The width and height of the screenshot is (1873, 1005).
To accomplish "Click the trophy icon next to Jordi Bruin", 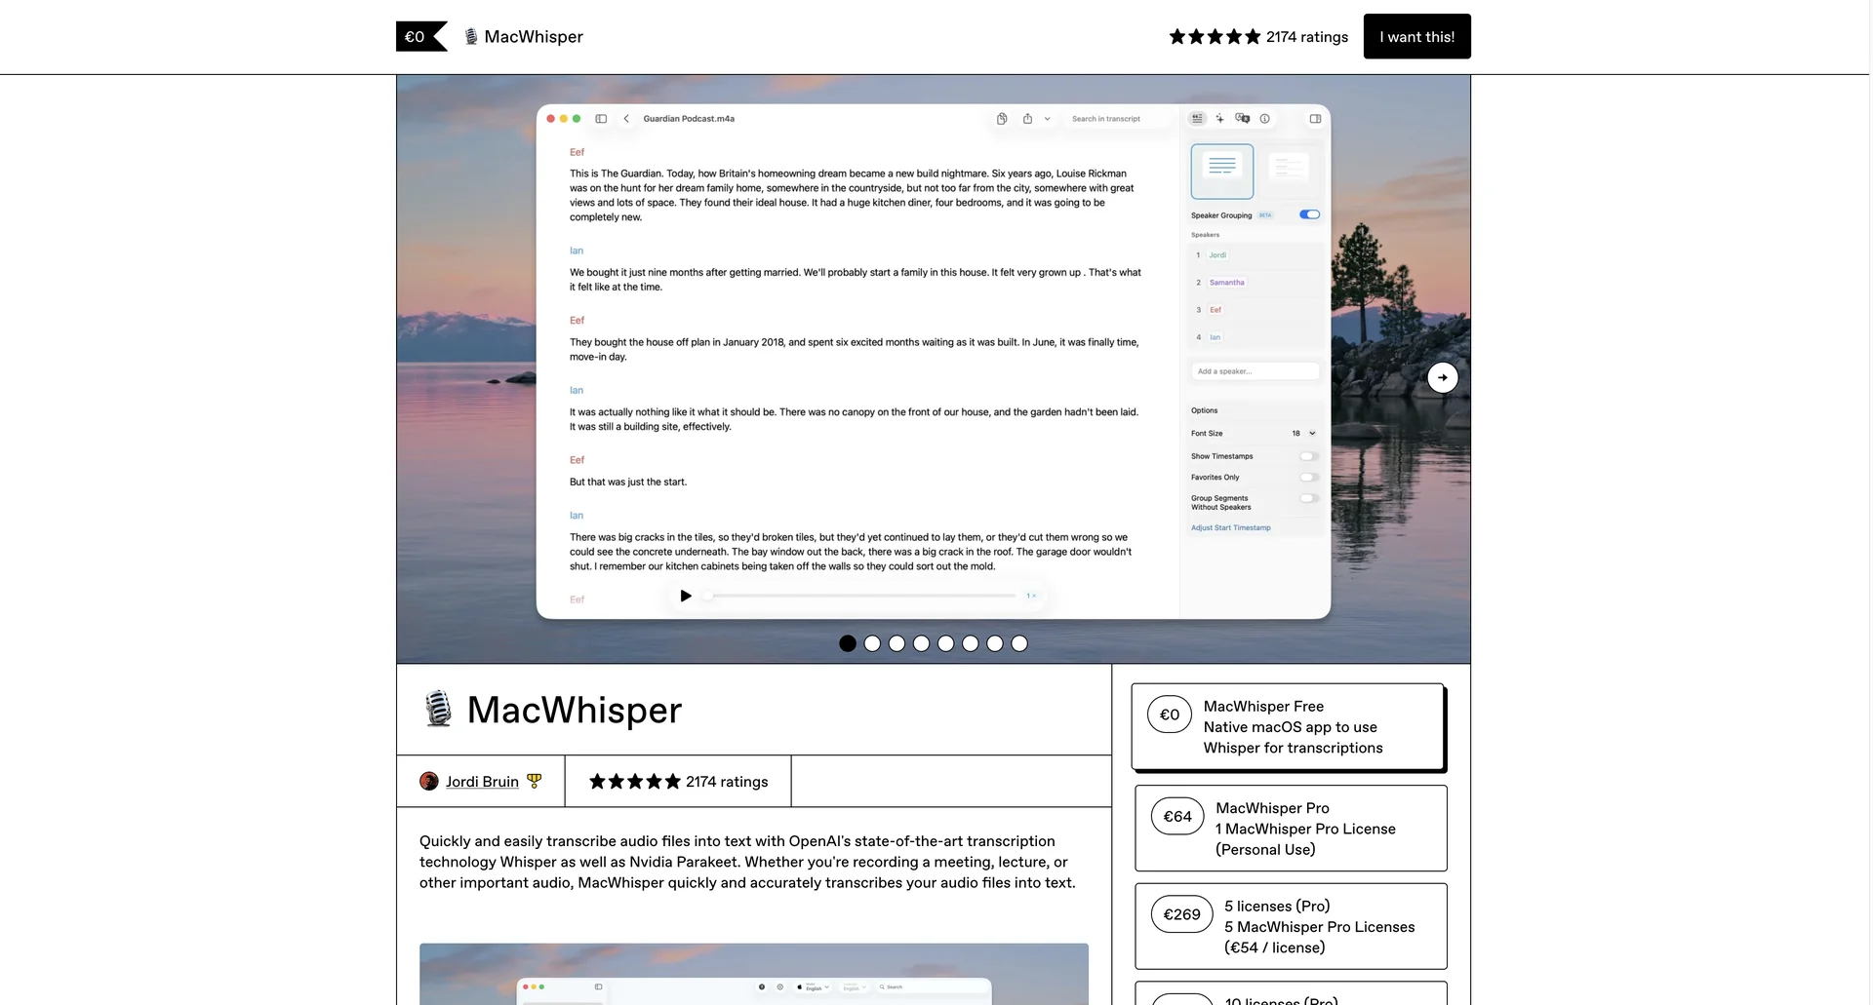I will [x=534, y=781].
